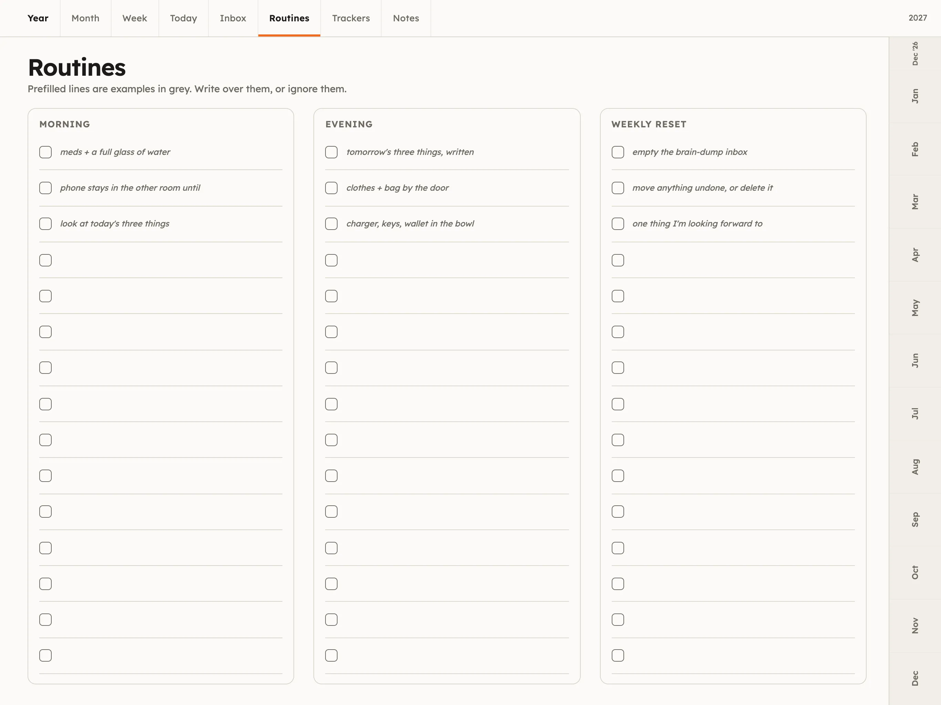Viewport: 941px width, 705px height.
Task: Jump to the Apr side tab
Action: pos(915,255)
